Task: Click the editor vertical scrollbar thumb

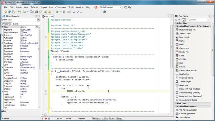Action: tap(172, 47)
